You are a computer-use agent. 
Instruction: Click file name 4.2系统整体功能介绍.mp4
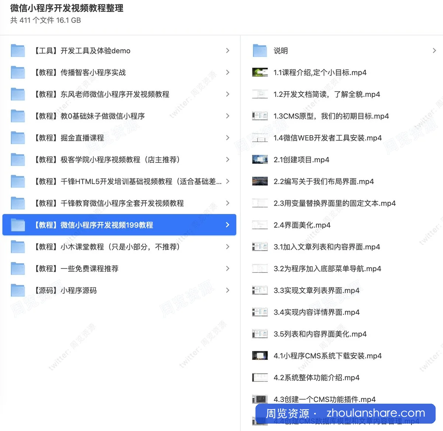[316, 377]
